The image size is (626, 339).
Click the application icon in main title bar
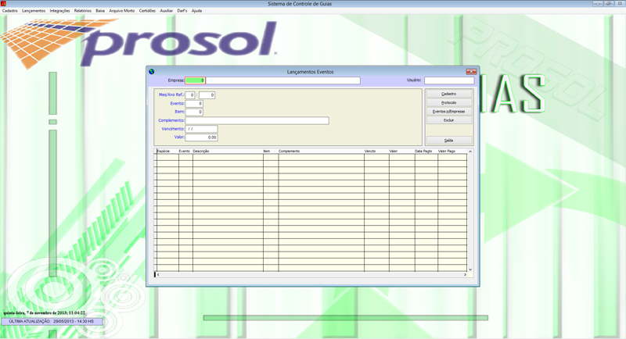(x=3, y=4)
